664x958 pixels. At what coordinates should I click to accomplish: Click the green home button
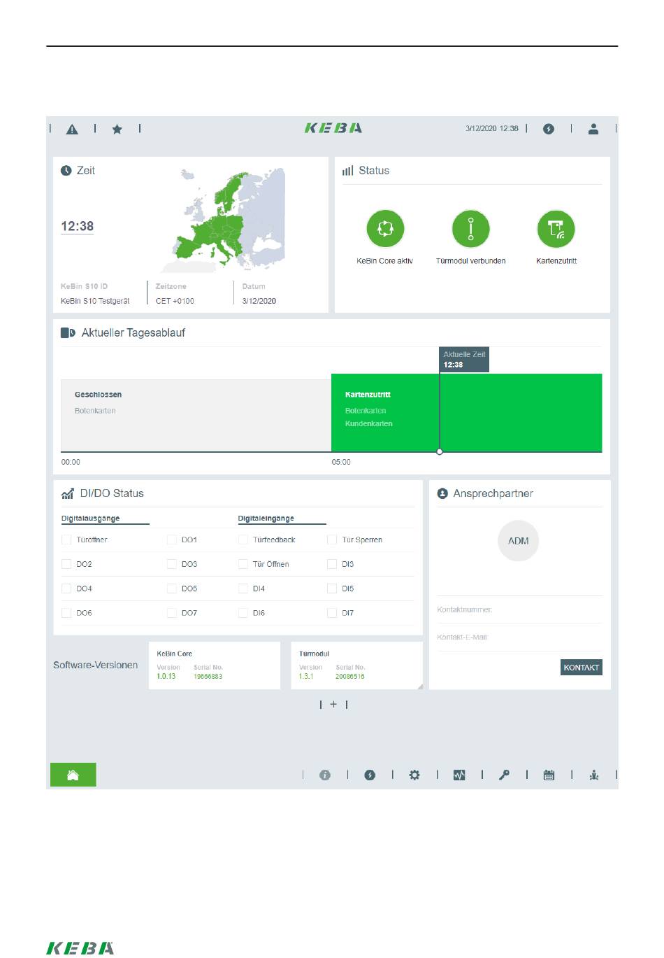coord(73,775)
